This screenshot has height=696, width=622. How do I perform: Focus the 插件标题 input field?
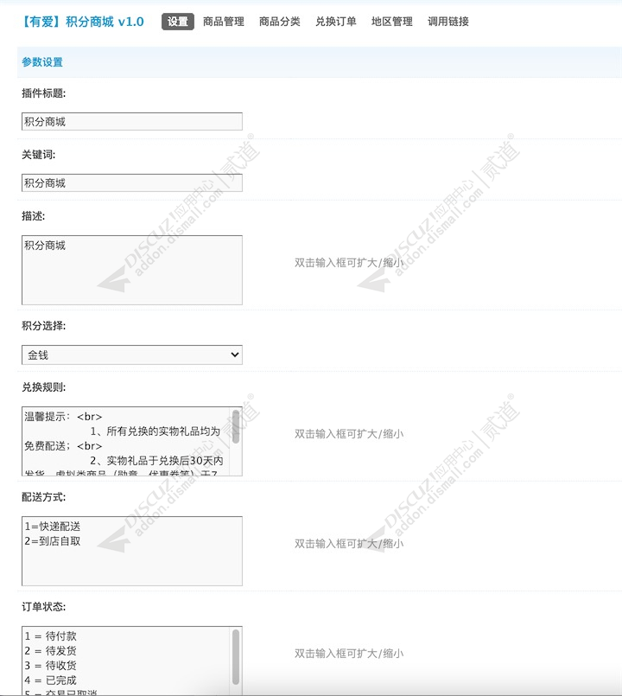click(x=132, y=121)
